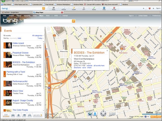Click Sign in link in navigation bar
Screen dimensions: 162x121
[x=131, y=16]
